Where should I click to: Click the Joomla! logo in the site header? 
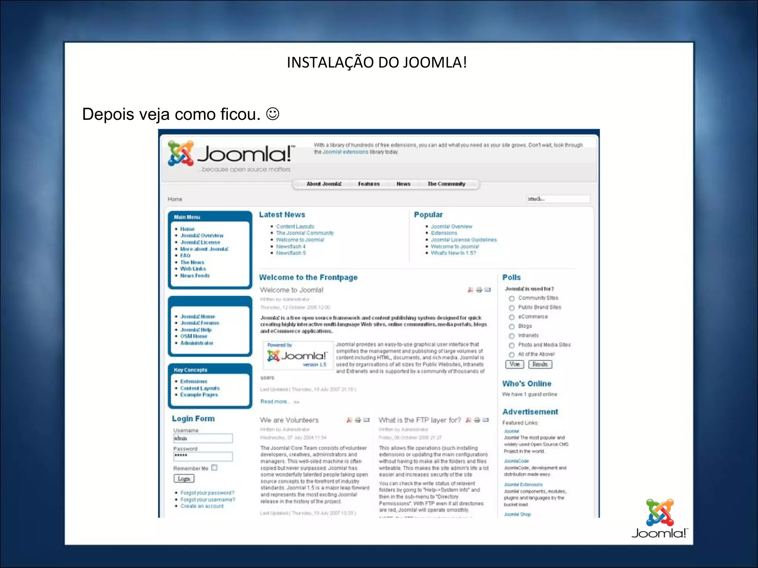click(232, 156)
